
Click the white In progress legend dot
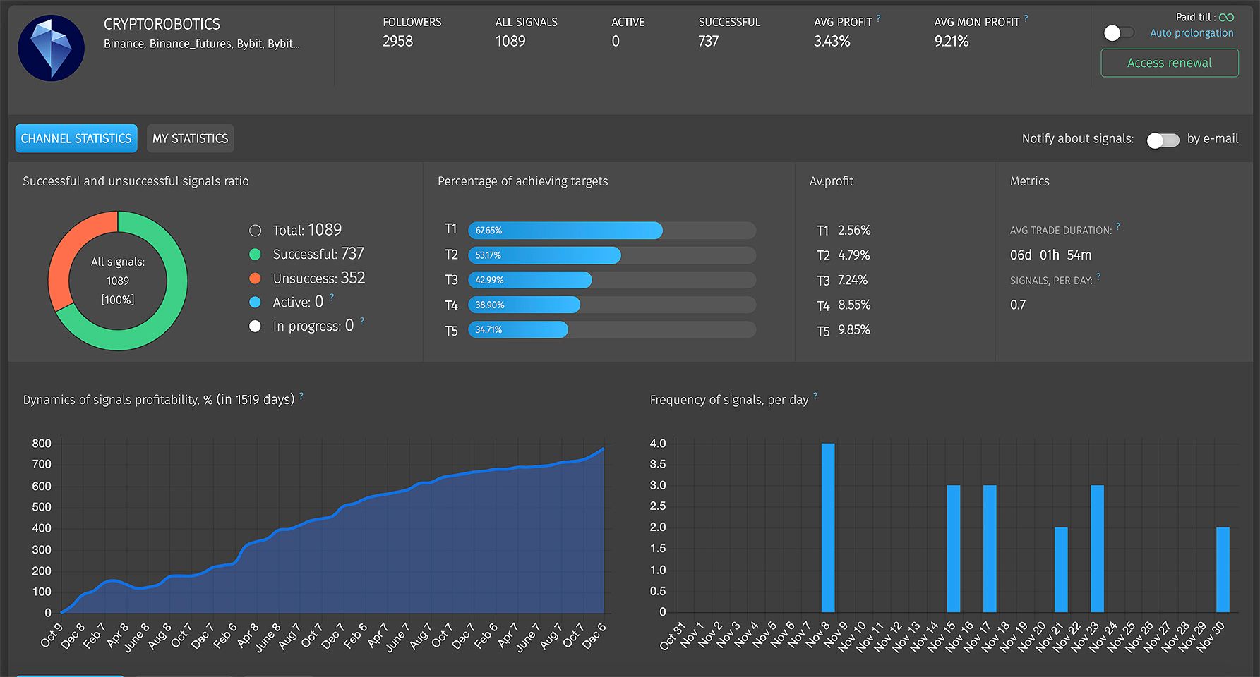point(255,326)
